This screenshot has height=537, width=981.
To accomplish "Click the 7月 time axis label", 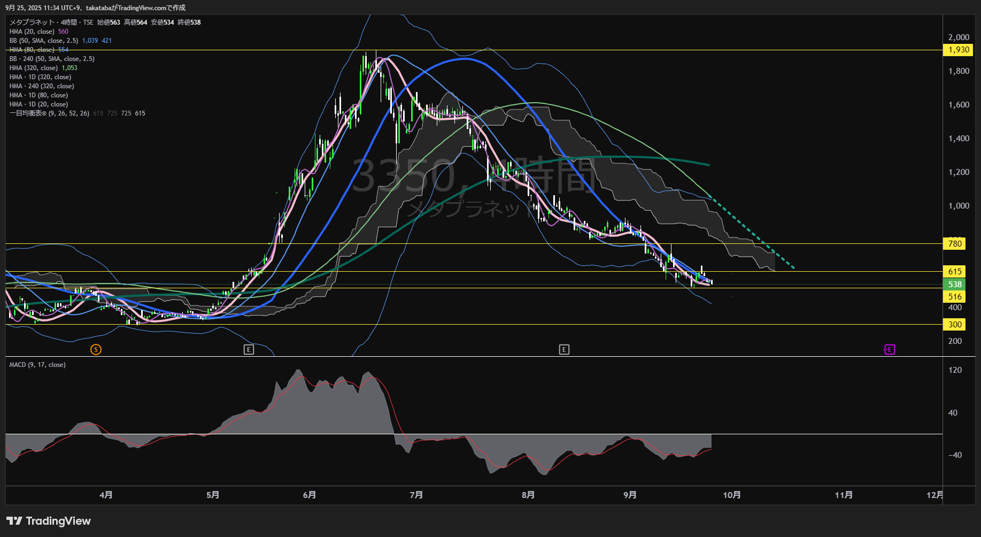I will [416, 495].
